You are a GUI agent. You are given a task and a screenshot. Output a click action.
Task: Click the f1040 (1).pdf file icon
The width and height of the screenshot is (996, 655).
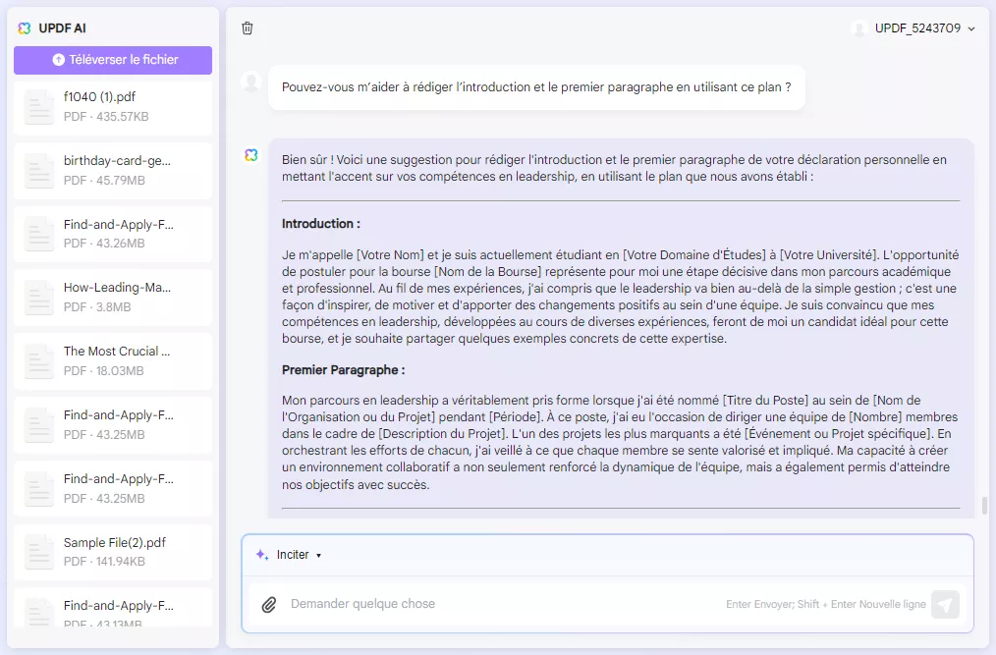(38, 107)
